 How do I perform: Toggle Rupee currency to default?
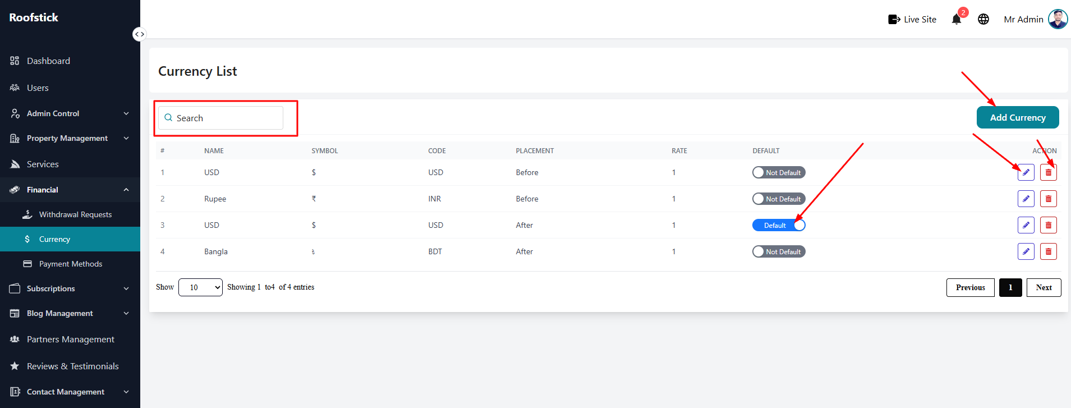point(779,199)
